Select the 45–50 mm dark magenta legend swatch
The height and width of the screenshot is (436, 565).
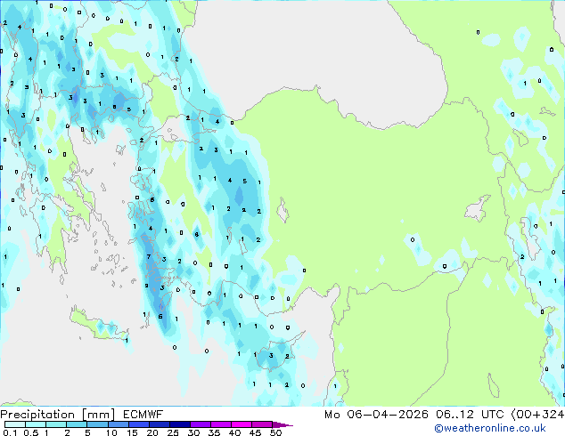[262, 424]
